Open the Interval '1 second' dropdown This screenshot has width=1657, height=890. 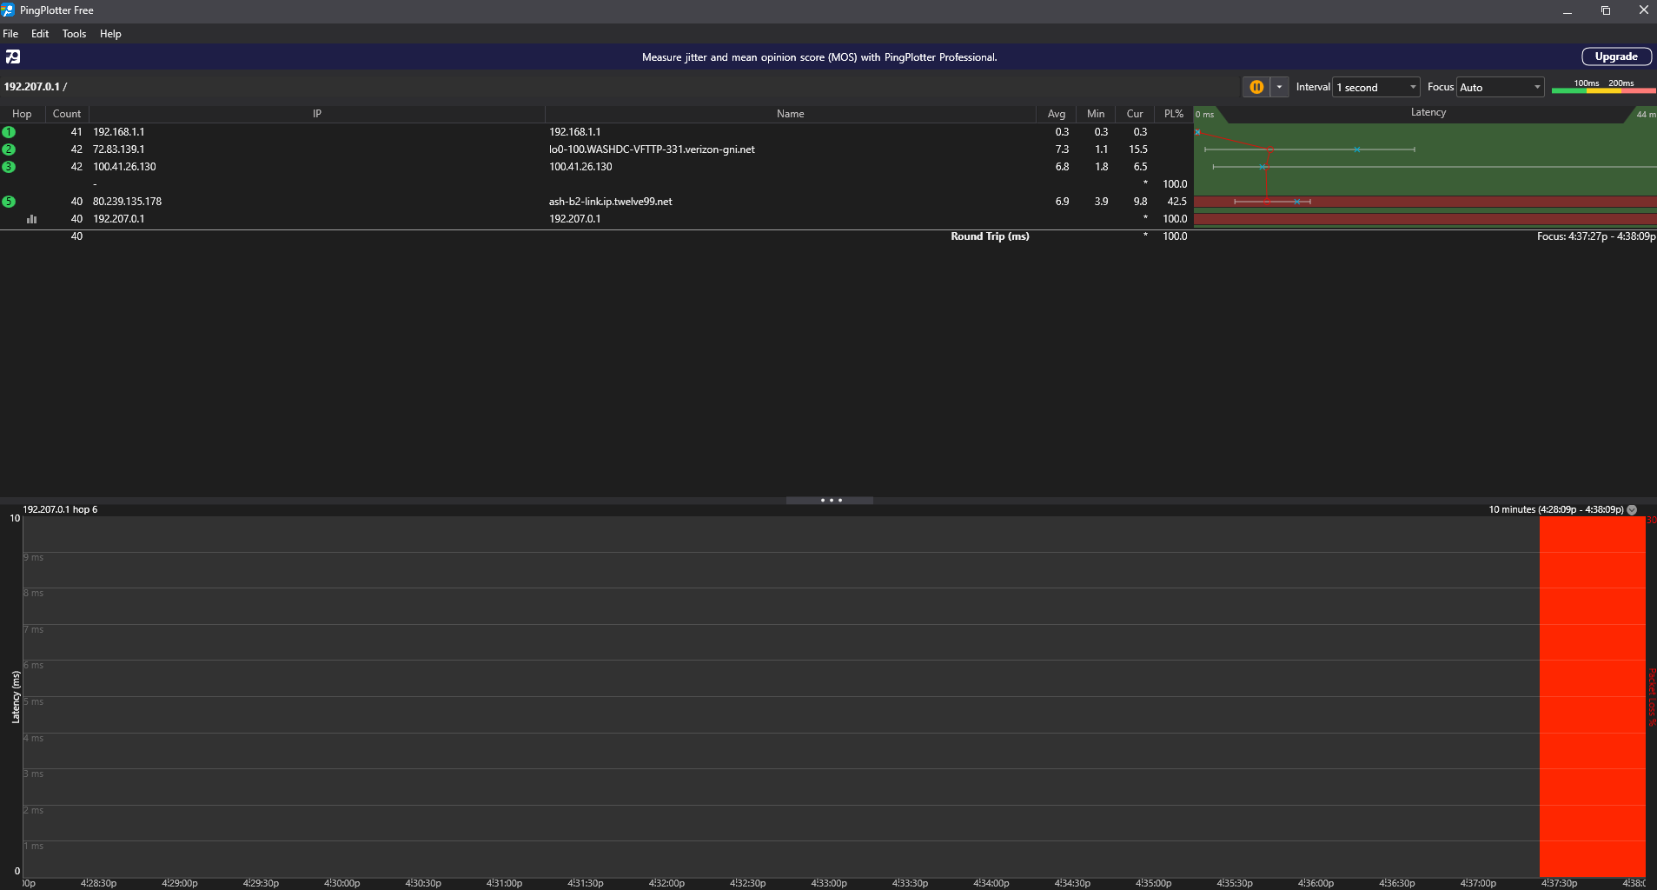pos(1376,87)
